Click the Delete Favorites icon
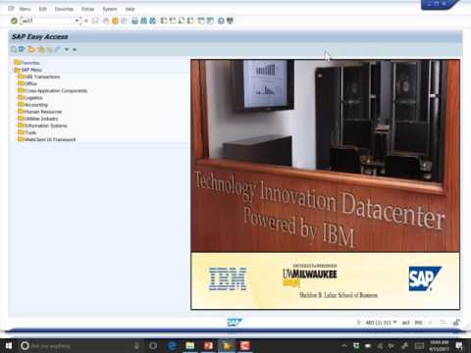This screenshot has height=353, width=471. tap(49, 50)
